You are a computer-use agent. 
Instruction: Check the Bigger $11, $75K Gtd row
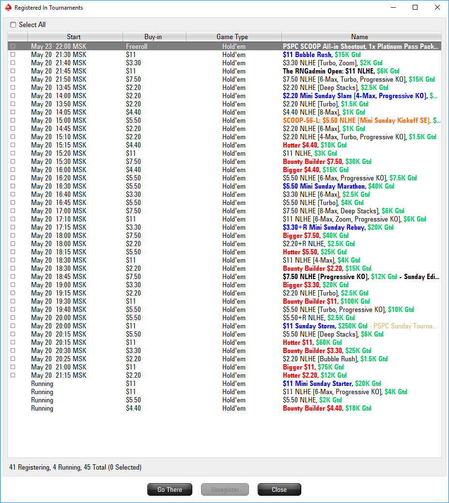pyautogui.click(x=13, y=367)
